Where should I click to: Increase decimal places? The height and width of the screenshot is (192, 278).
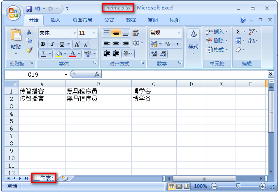(154, 54)
